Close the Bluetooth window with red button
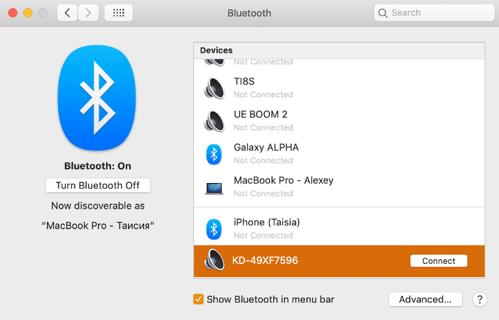This screenshot has height=320, width=499. click(12, 12)
